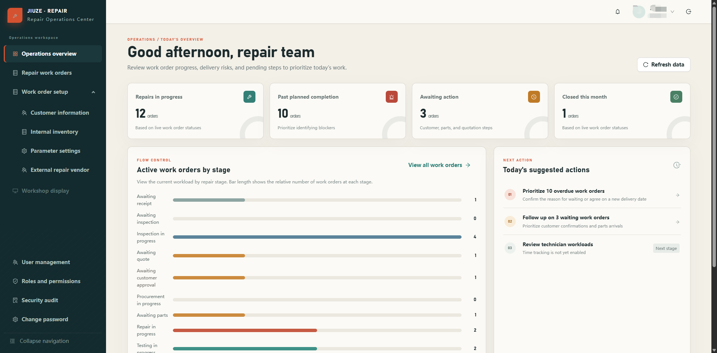Collapse the Work order setup chevron
This screenshot has height=353, width=717.
click(x=93, y=92)
